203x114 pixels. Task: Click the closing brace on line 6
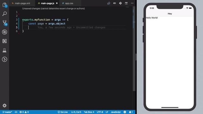23,31
